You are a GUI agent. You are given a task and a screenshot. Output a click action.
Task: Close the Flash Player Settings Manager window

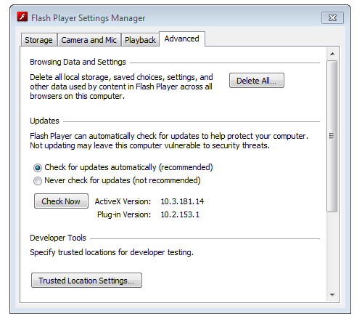click(332, 17)
